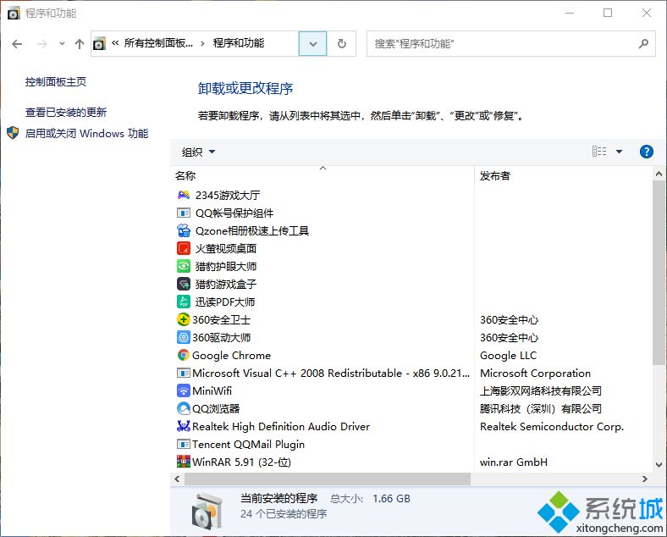The image size is (667, 537).
Task: Click 所有控制面板 breadcrumb
Action: [x=158, y=43]
